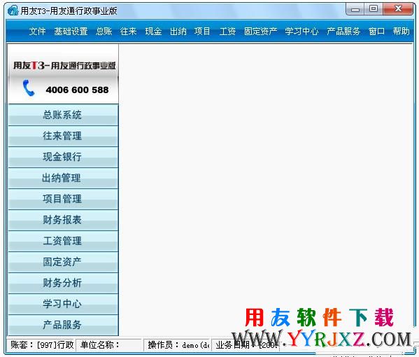
Task: Select 工资管理 in the sidebar
Action: pos(63,241)
